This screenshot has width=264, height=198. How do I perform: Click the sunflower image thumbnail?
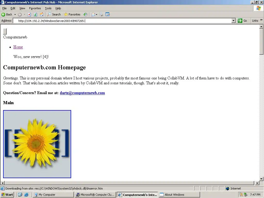37,144
